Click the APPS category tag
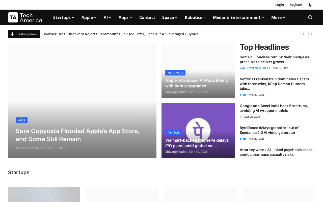This screenshot has width=323, height=202. 21,120
